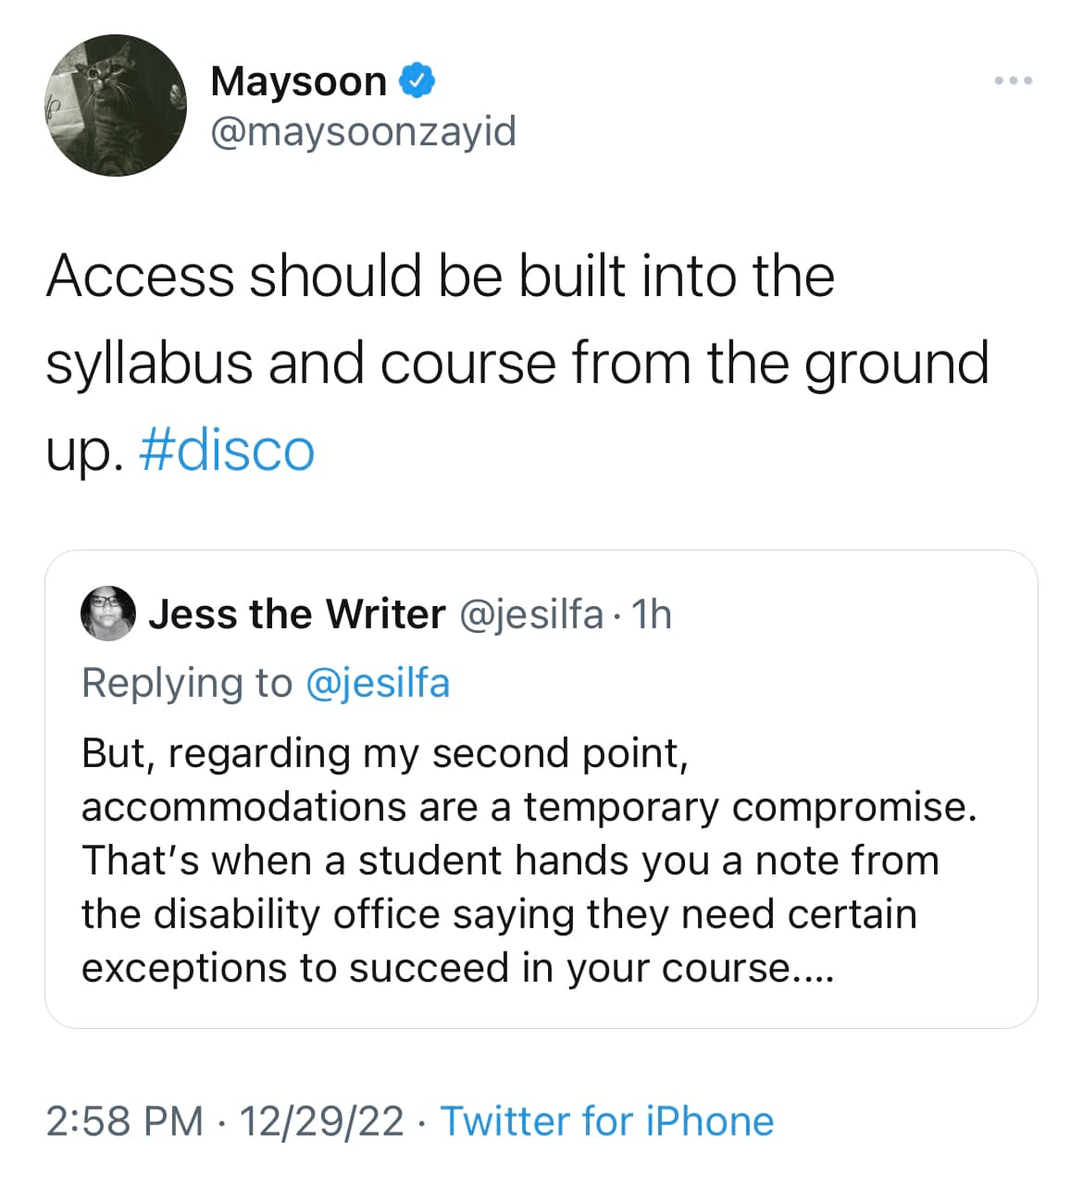Follow the #disco hashtag
Viewport: 1083px width, 1177px height.
[227, 451]
